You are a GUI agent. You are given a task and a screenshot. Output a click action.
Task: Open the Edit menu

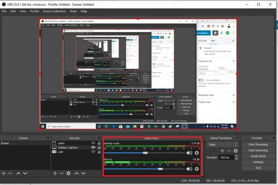tap(13, 11)
